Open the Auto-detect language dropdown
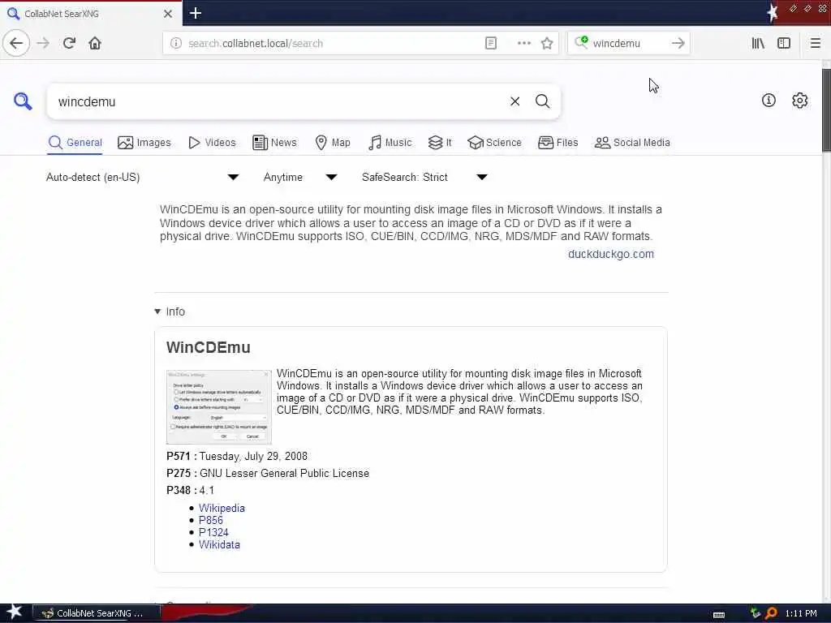The image size is (831, 623). 143,177
